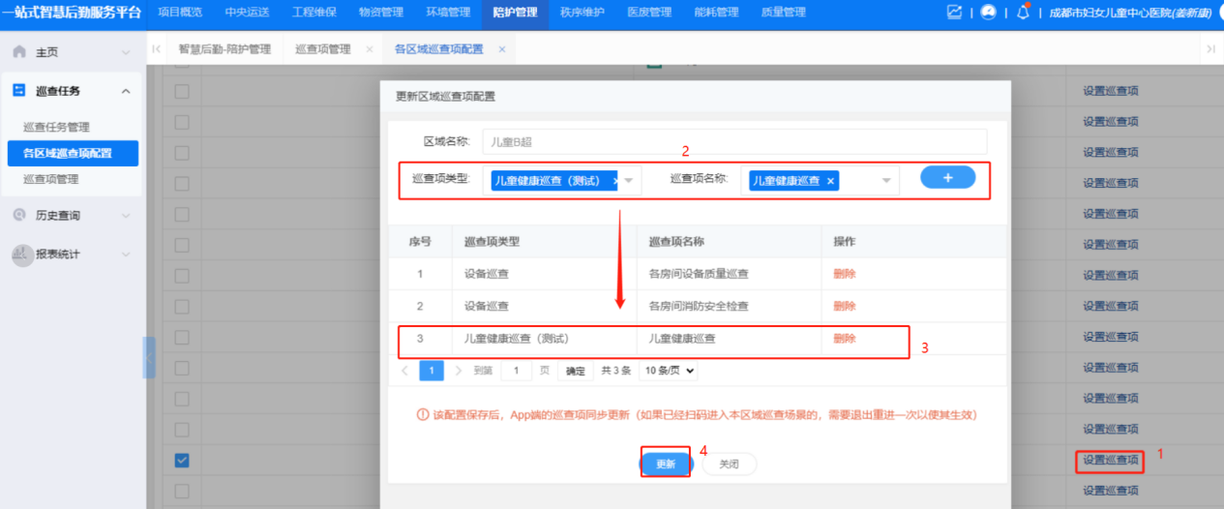Open 环境管理 in top navigation

click(x=448, y=13)
